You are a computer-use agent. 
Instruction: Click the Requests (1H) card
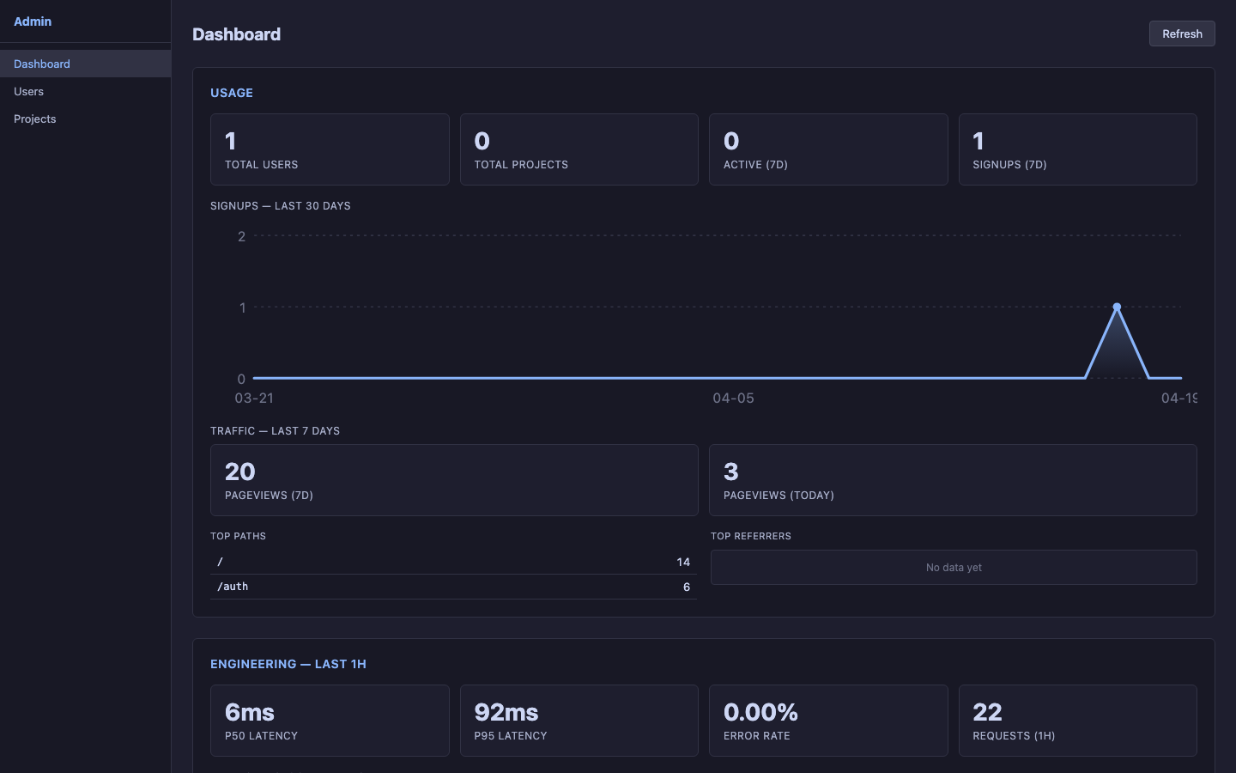click(1077, 721)
